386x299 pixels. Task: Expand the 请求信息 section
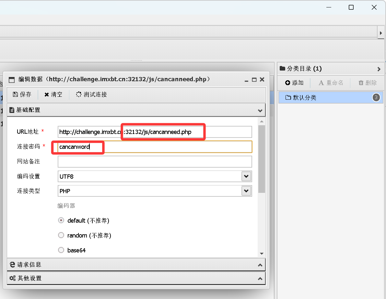(x=260, y=265)
